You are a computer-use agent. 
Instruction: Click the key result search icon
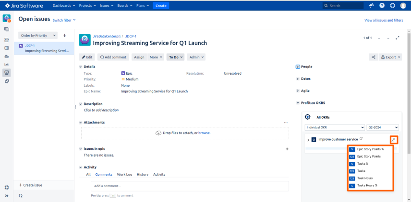(x=393, y=140)
